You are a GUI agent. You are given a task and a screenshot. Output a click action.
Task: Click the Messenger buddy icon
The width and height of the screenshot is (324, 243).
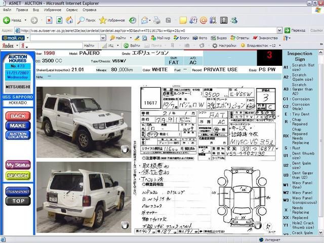pyautogui.click(x=234, y=20)
